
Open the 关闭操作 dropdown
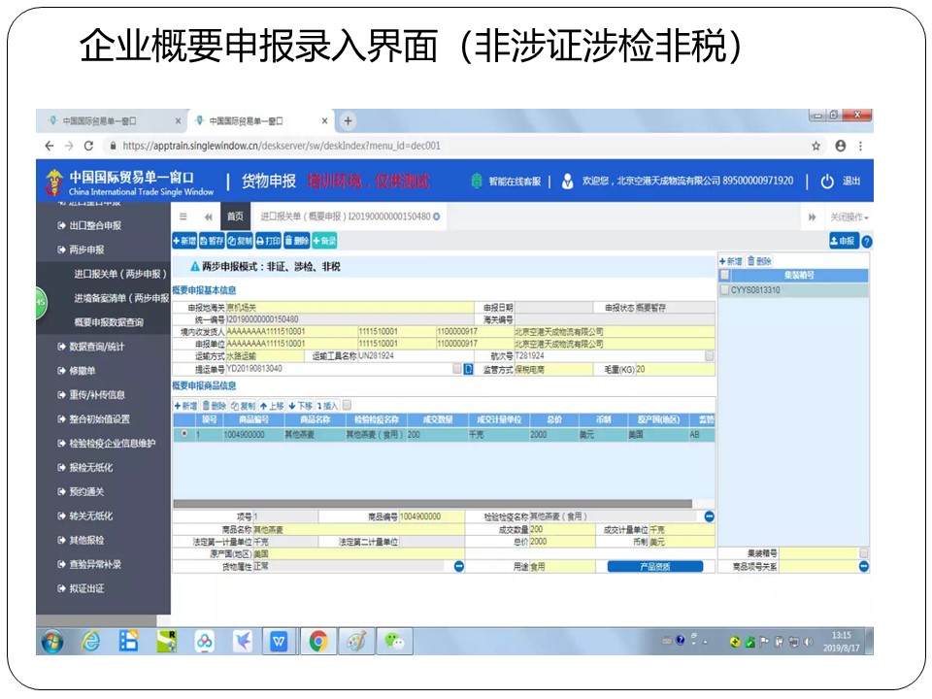tap(849, 217)
